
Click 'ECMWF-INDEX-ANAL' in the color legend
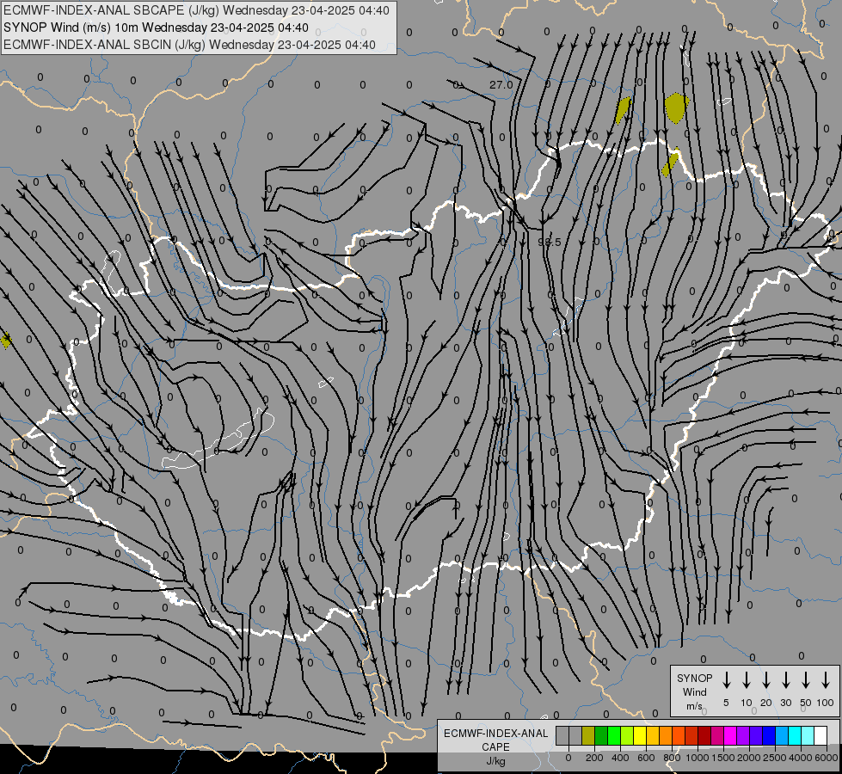[495, 734]
